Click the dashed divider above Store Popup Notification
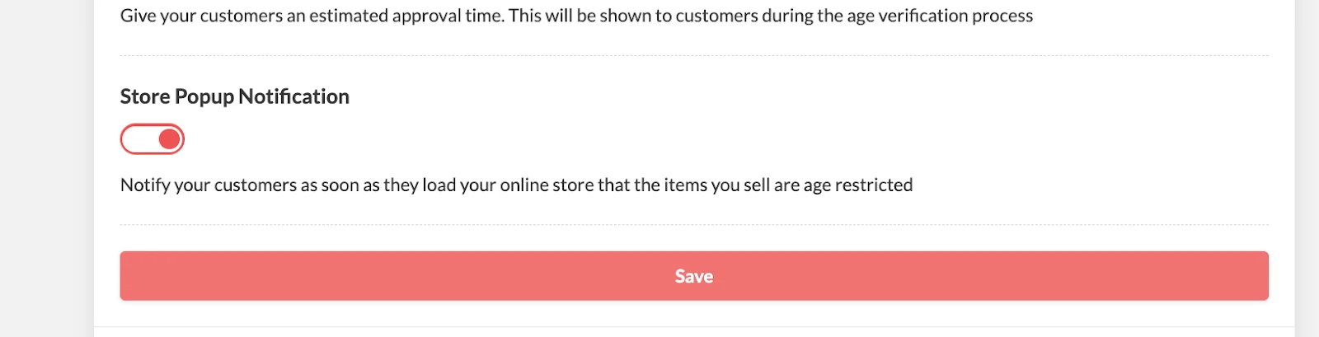The height and width of the screenshot is (337, 1319). [x=694, y=55]
